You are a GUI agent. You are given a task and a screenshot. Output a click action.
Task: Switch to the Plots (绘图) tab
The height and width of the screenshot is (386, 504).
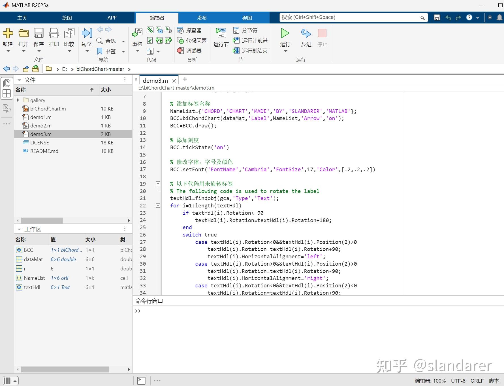67,18
